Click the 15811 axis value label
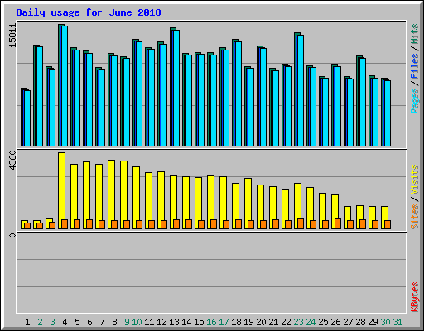 tap(12, 36)
